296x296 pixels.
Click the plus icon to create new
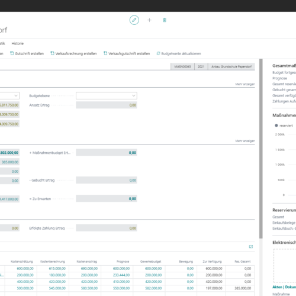click(149, 20)
